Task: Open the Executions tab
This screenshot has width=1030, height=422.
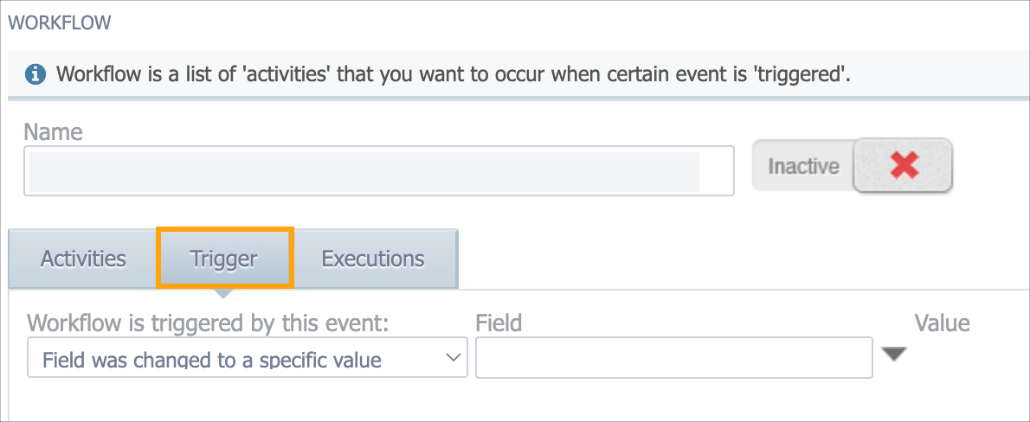Action: tap(373, 258)
